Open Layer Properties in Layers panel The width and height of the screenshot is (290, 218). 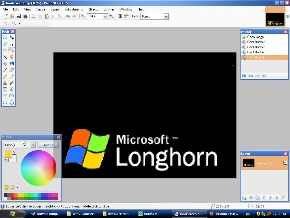[x=283, y=198]
